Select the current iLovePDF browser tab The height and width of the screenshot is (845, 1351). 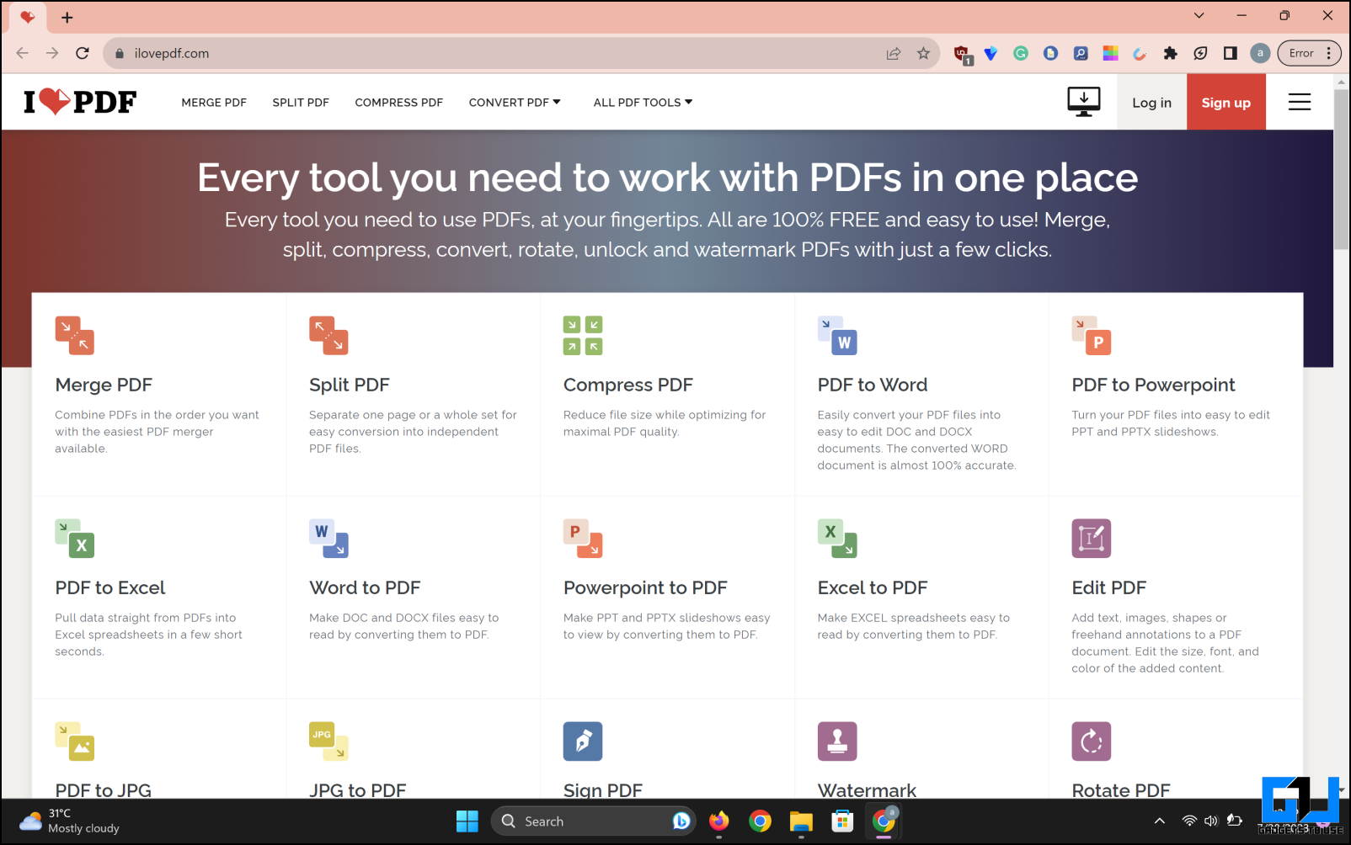(28, 17)
